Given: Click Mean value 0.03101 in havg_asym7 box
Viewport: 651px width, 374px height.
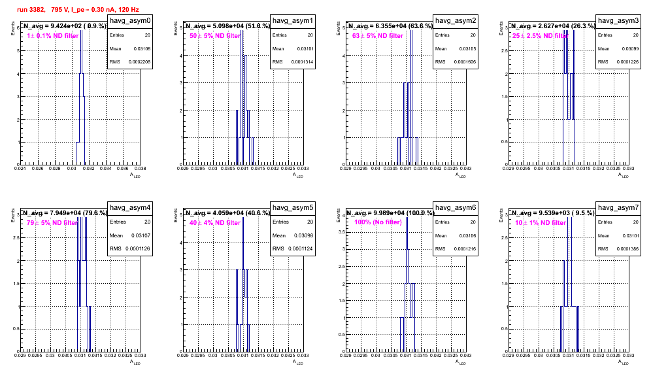Looking at the screenshot, I should pyautogui.click(x=630, y=235).
